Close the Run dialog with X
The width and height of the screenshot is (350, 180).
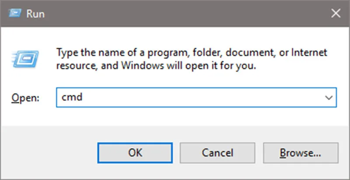click(x=336, y=14)
